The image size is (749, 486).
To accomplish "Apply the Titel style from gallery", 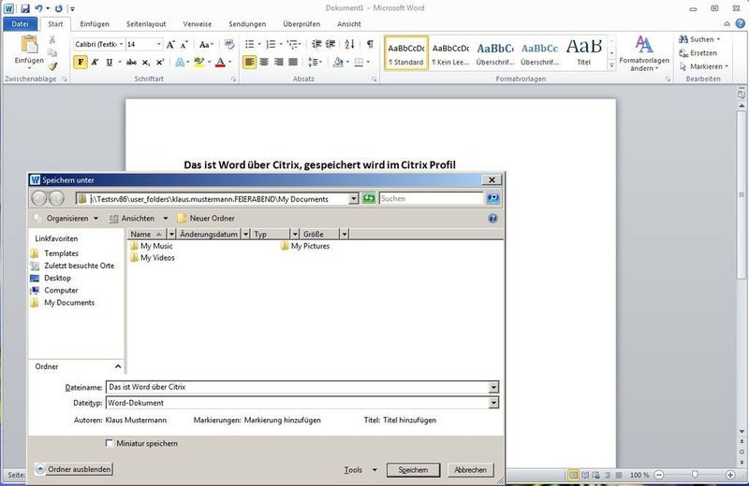I will click(583, 52).
